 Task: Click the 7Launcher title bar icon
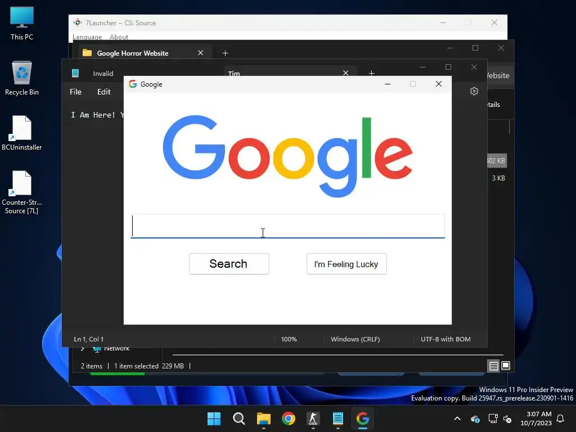[77, 22]
